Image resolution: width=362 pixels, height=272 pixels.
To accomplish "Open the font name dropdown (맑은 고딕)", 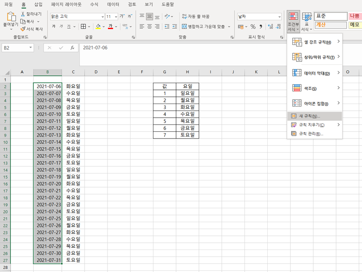I will [x=103, y=17].
